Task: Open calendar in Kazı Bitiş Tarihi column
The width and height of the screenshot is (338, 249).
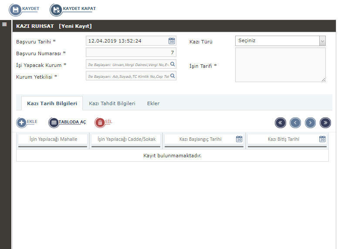Action: point(322,139)
